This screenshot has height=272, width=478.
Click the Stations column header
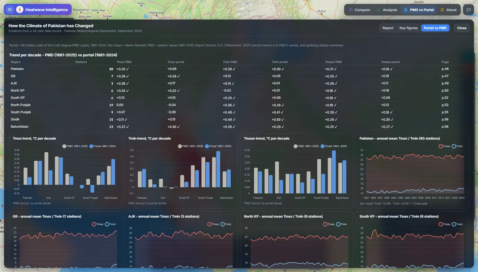point(81,62)
